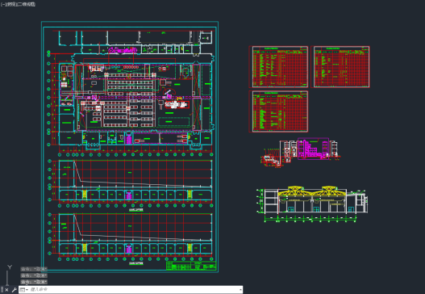Click the UCS Y axis icon
Screen dimensions: 425x294
click(10, 267)
